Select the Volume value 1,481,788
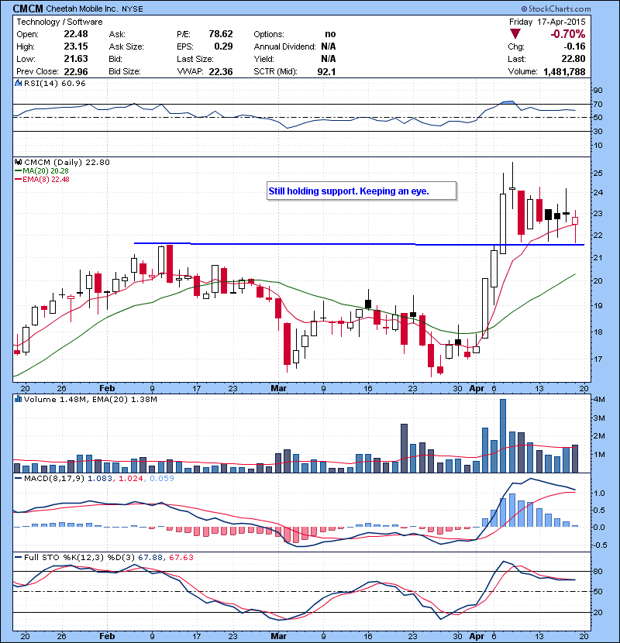The height and width of the screenshot is (643, 620). 565,72
